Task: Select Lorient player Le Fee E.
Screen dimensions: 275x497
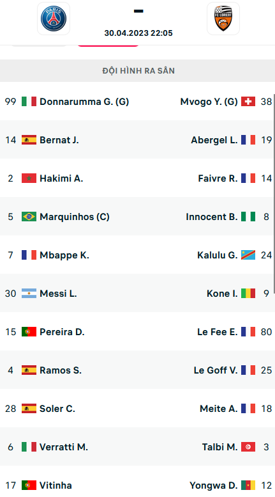Action: pyautogui.click(x=218, y=332)
